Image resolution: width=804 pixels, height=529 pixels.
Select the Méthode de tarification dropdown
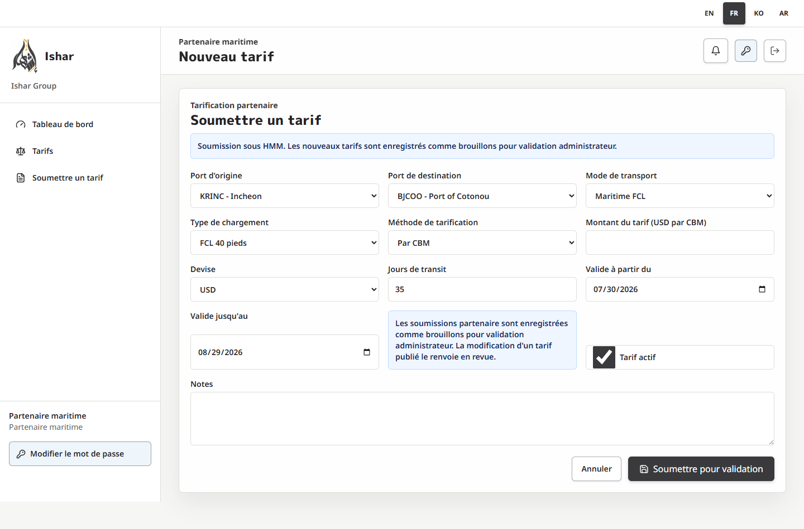point(482,242)
